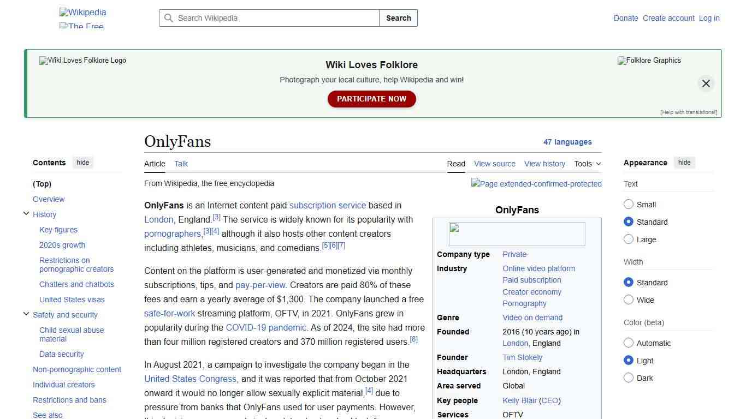Click the PARTICIPATE NOW button

point(371,99)
